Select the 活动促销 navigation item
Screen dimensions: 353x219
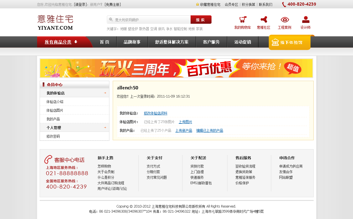[242, 42]
